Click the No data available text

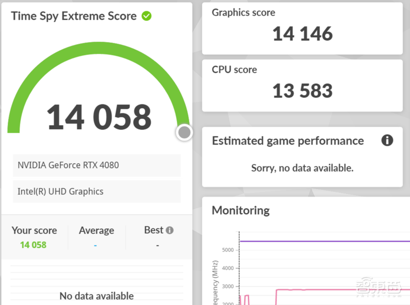(x=96, y=296)
